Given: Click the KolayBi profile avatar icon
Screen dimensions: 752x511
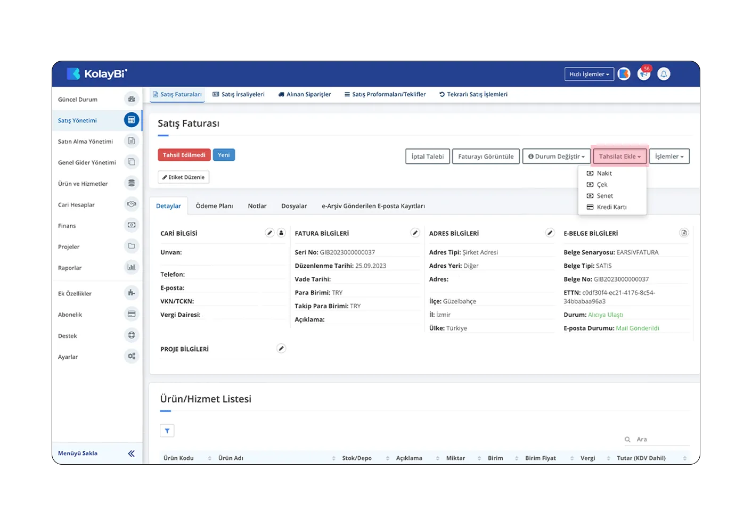Looking at the screenshot, I should pos(624,74).
